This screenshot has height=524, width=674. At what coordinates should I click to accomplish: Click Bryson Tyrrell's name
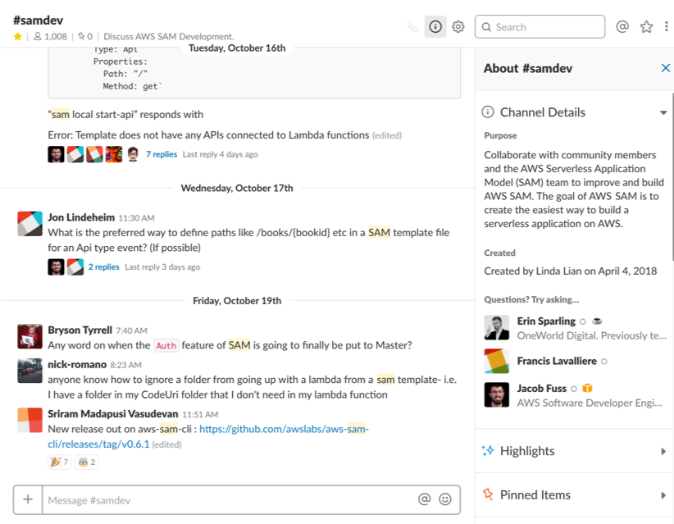pos(80,330)
